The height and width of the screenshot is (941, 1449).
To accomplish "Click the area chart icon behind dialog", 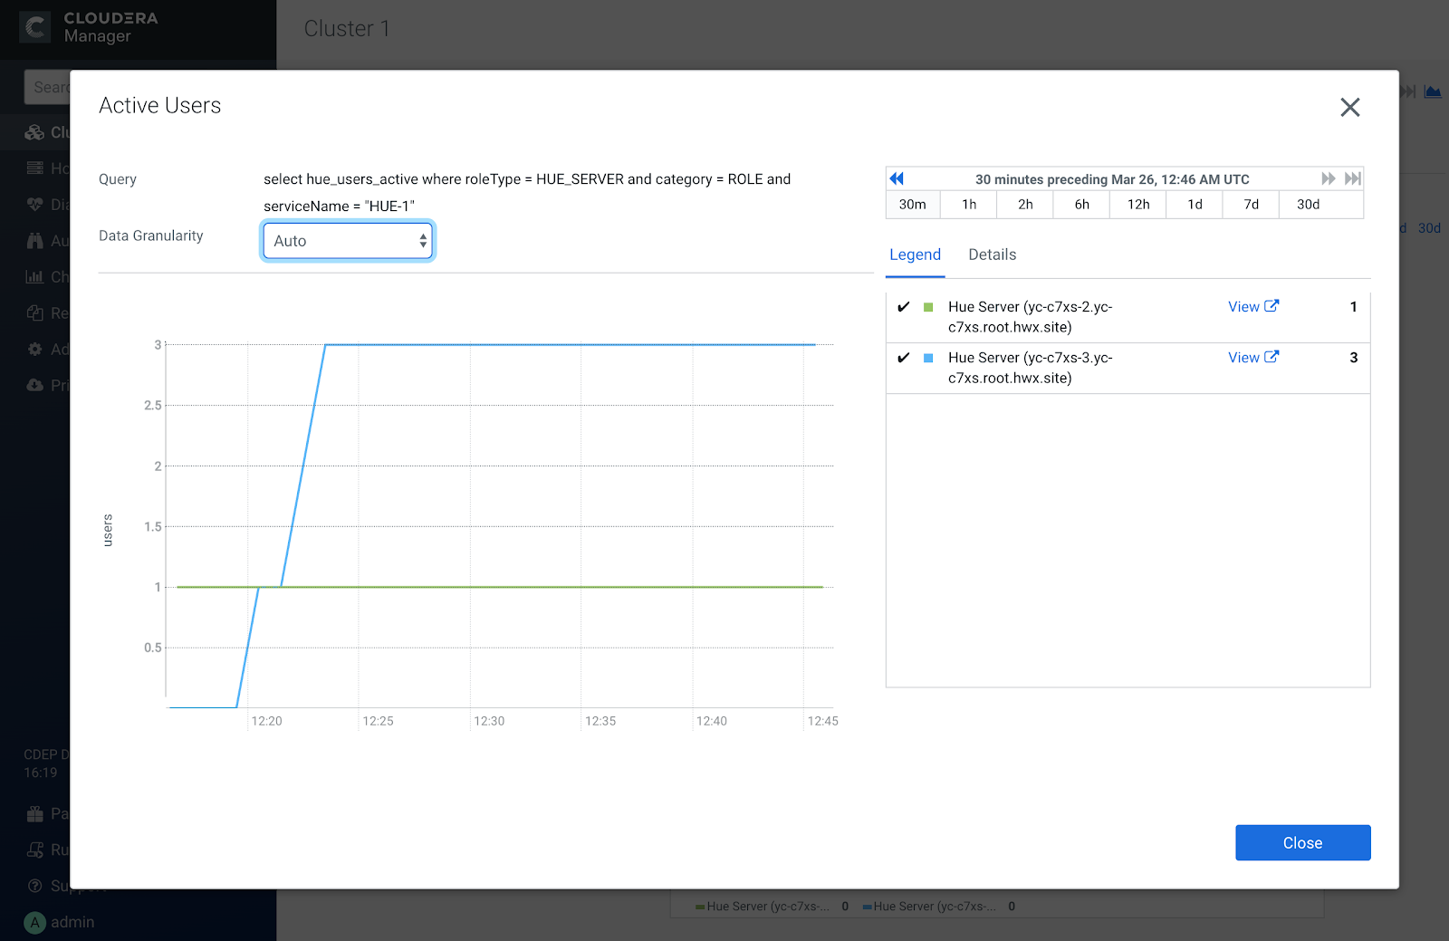I will pos(1432,91).
